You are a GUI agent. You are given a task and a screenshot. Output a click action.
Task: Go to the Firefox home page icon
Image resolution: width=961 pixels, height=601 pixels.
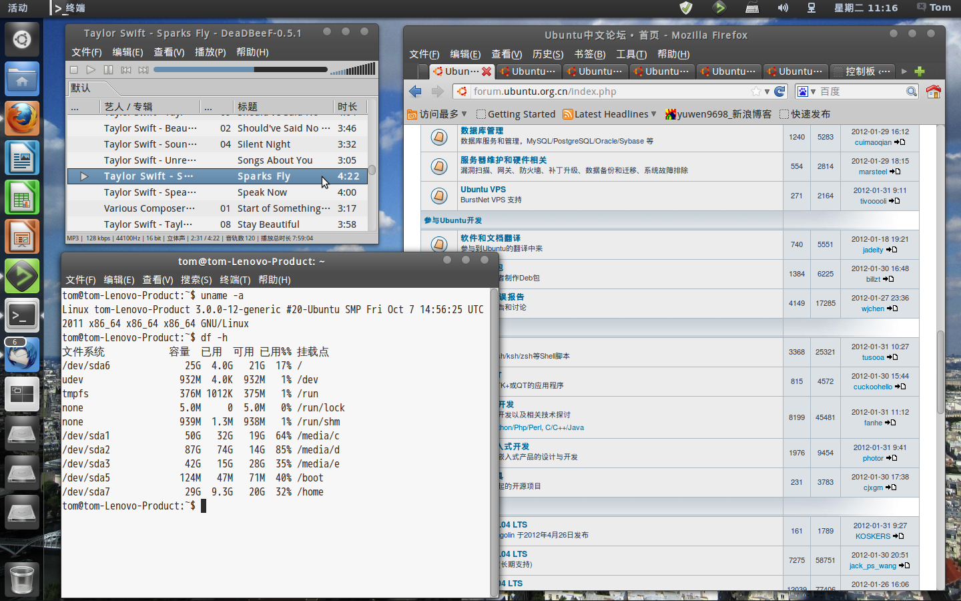(934, 91)
